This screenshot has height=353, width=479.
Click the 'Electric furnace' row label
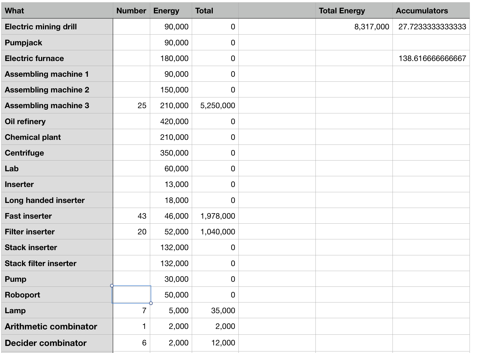click(57, 58)
